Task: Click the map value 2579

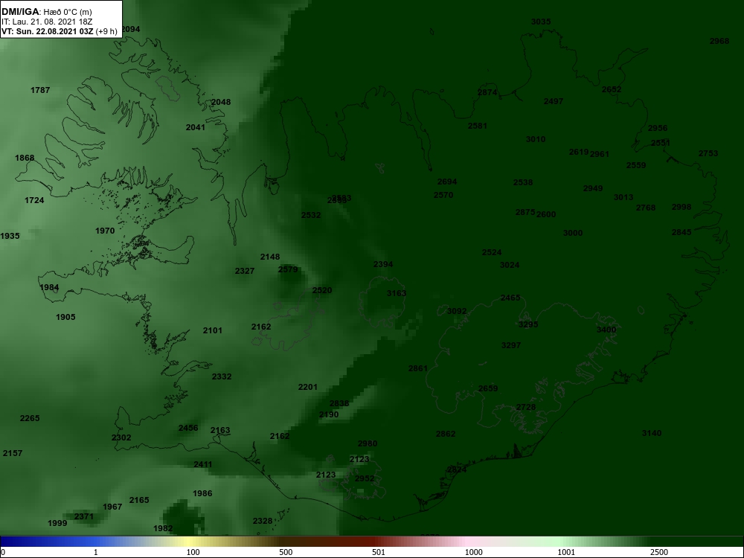Action: (288, 269)
